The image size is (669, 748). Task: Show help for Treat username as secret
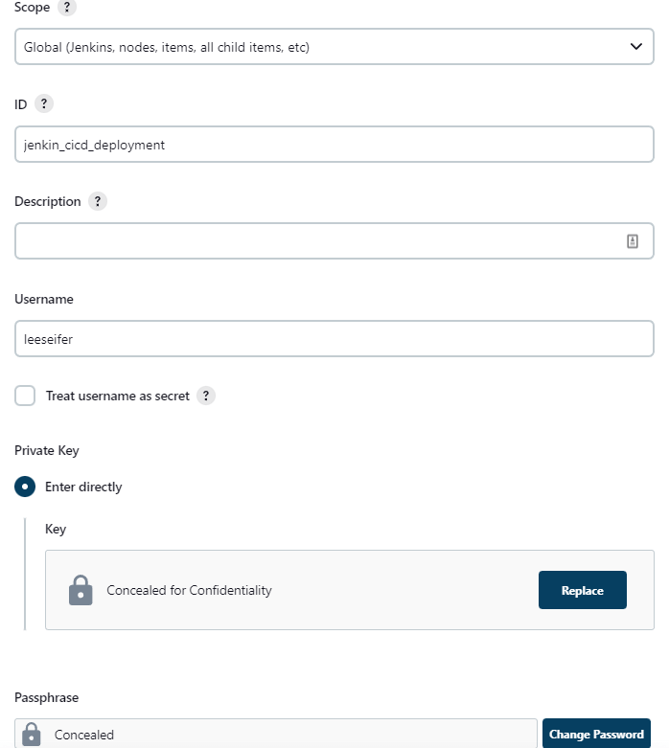205,396
